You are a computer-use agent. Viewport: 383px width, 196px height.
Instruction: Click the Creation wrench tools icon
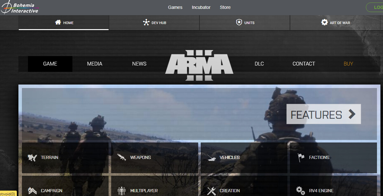[212, 191]
